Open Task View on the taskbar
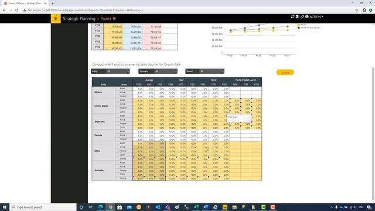375x211 pixels. point(91,207)
